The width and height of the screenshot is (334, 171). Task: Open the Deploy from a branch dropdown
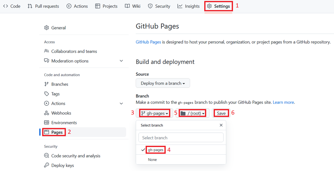[x=163, y=83]
